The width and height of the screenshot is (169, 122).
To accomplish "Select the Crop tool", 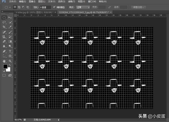I will tap(4, 27).
